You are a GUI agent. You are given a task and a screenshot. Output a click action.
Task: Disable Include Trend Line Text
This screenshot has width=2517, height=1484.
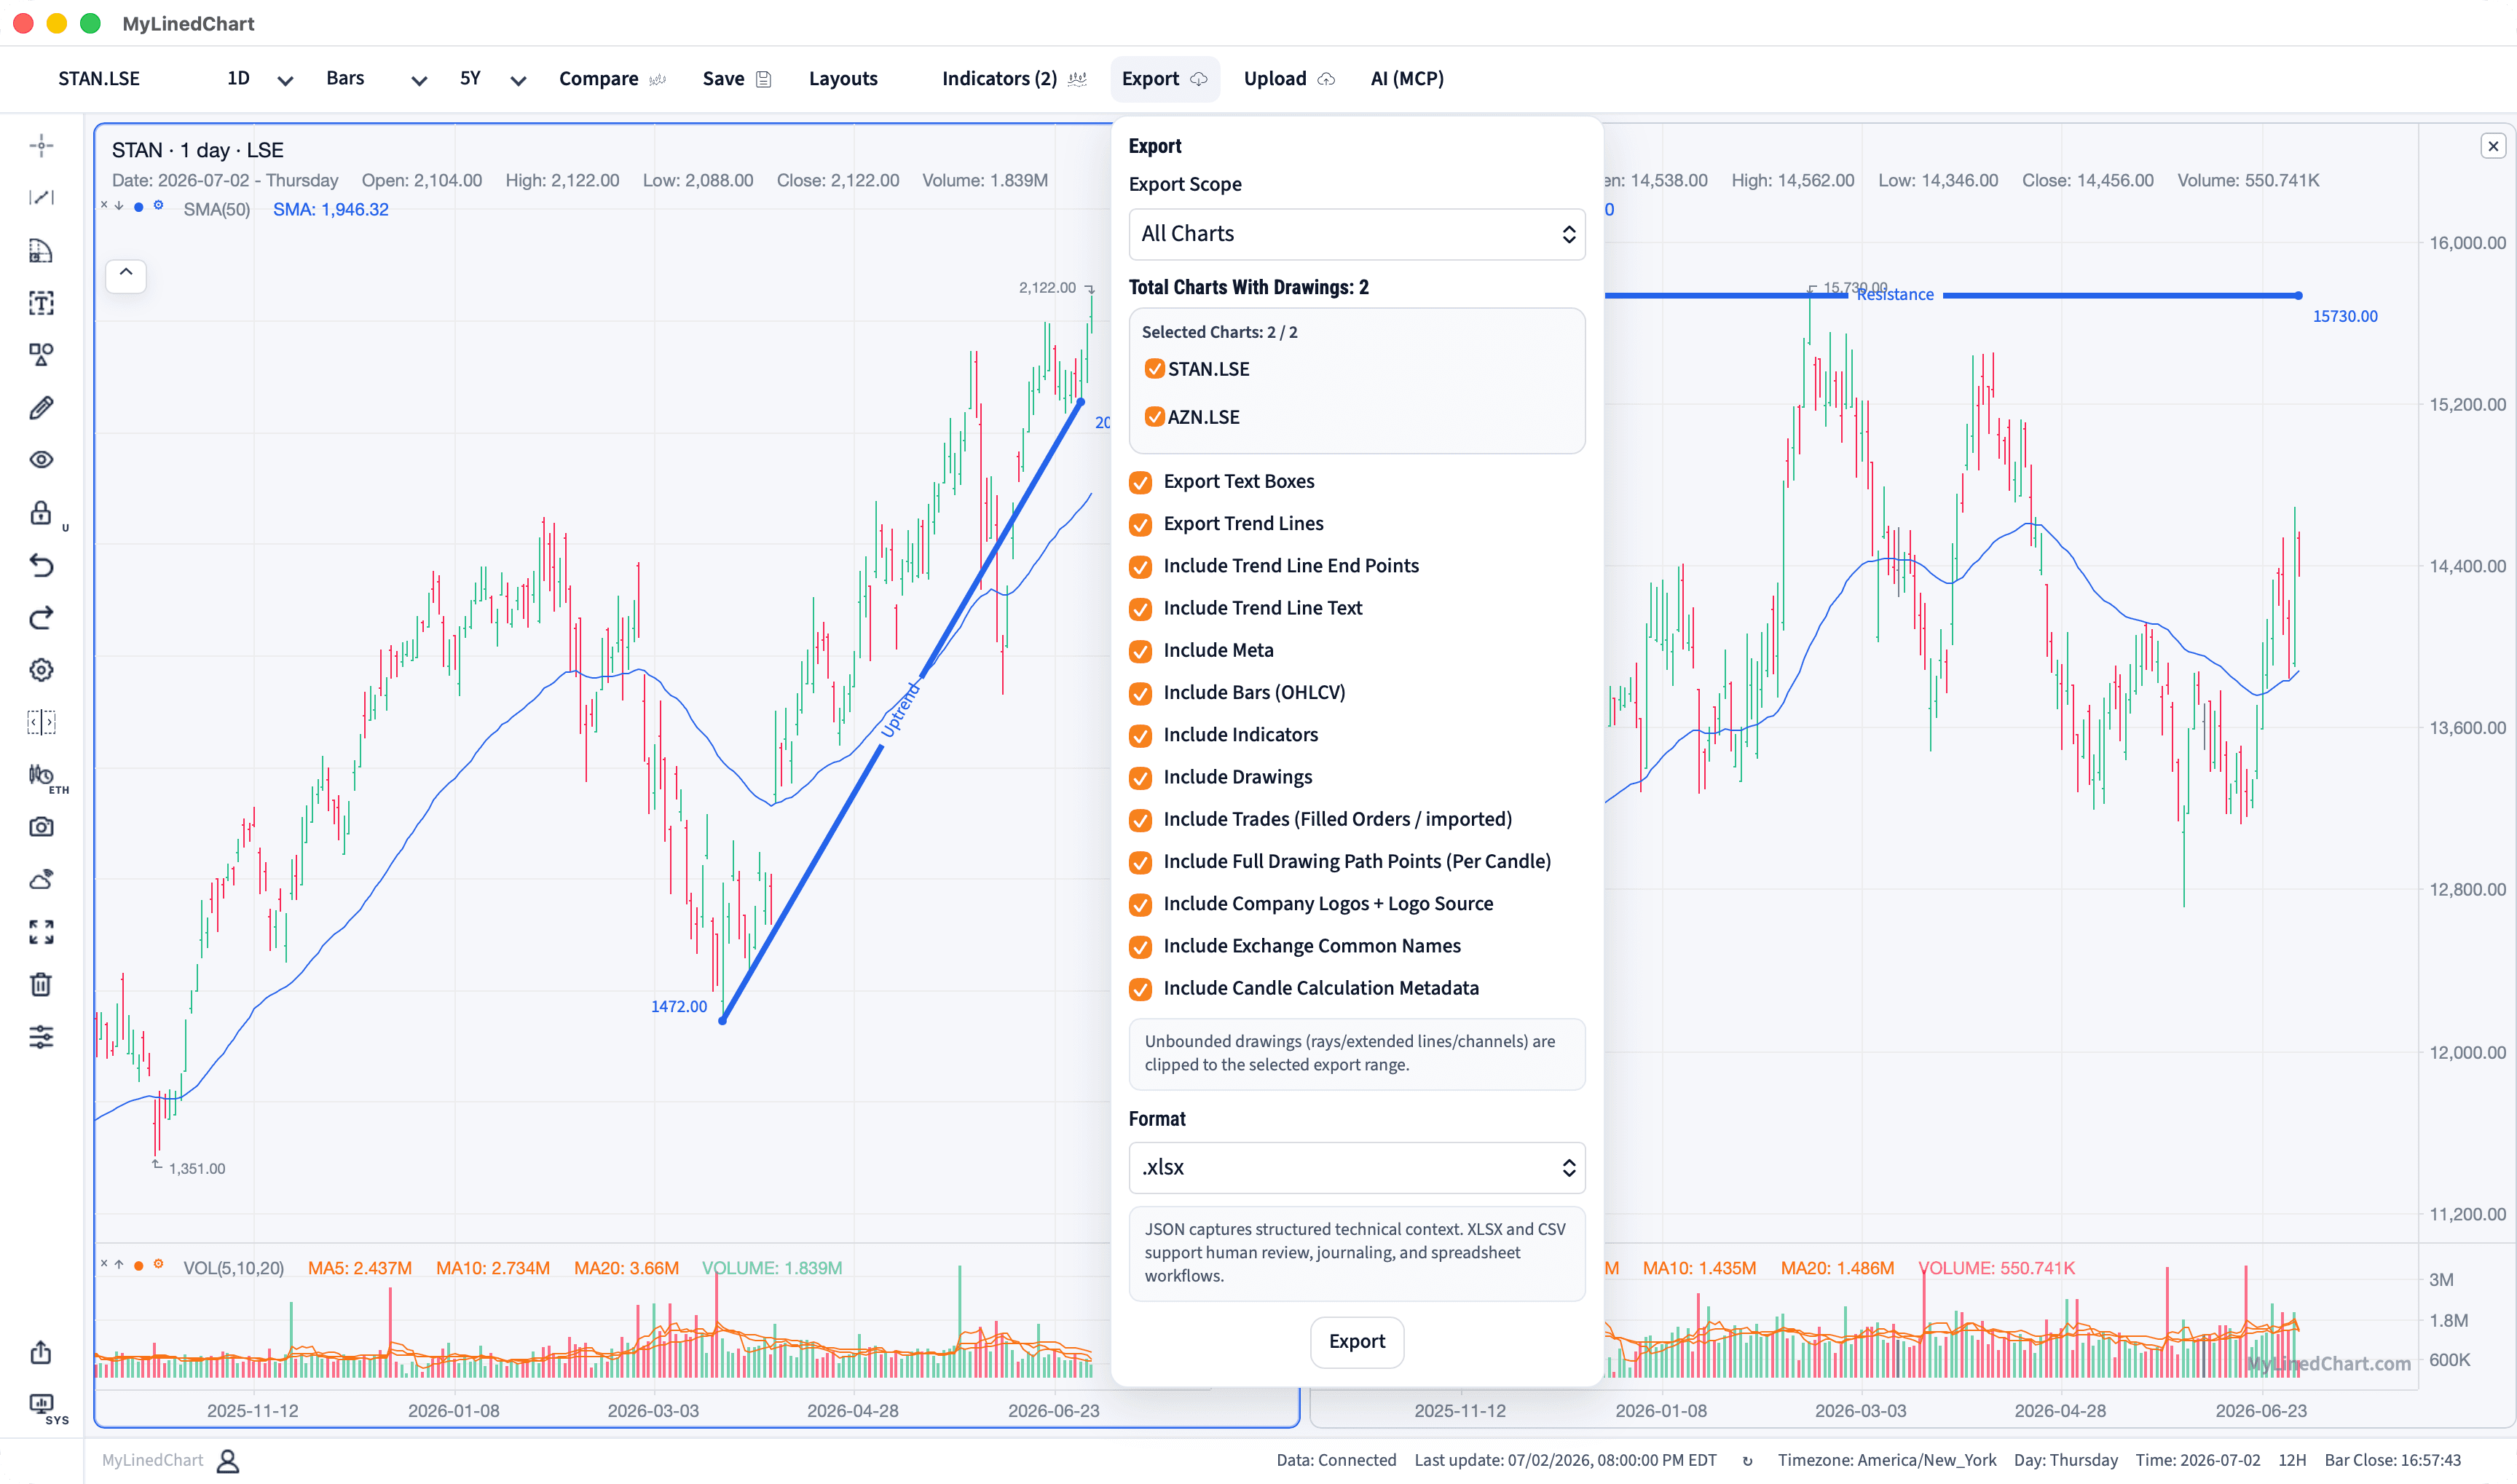[1140, 609]
